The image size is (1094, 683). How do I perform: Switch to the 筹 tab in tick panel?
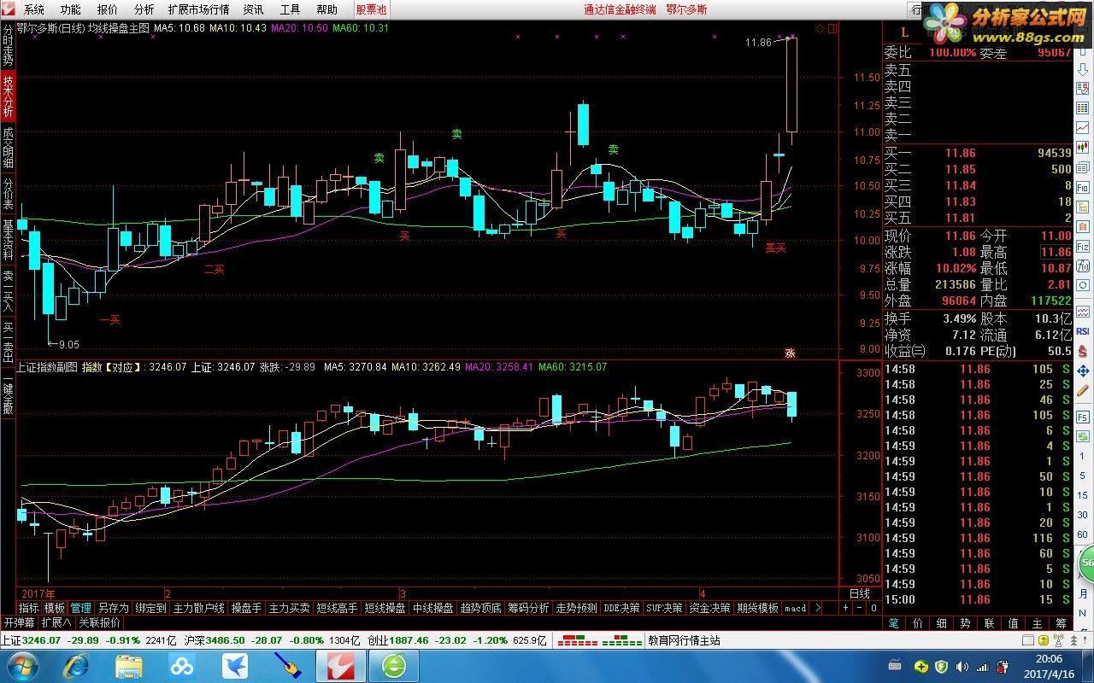coord(1062,623)
